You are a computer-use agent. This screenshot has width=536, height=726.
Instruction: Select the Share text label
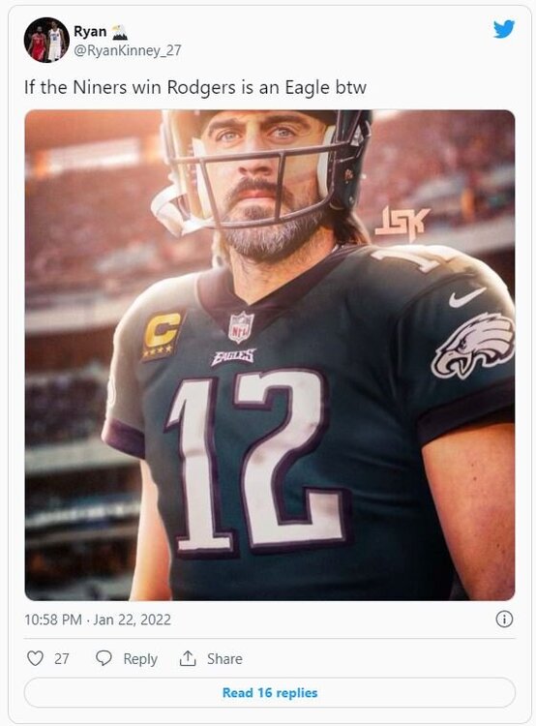[224, 658]
